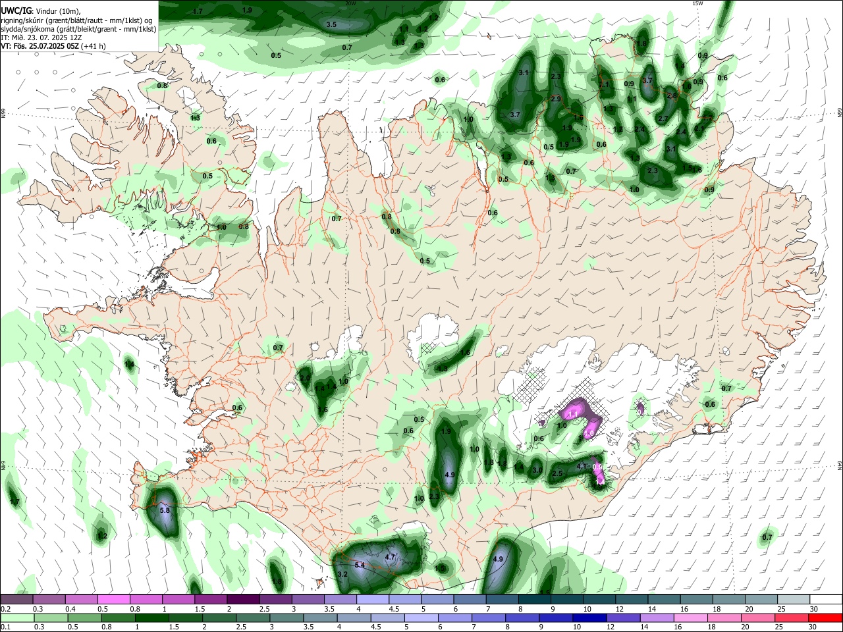Click the white swatch above 30 in upper legend row
This screenshot has height=632, width=843.
tap(825, 600)
